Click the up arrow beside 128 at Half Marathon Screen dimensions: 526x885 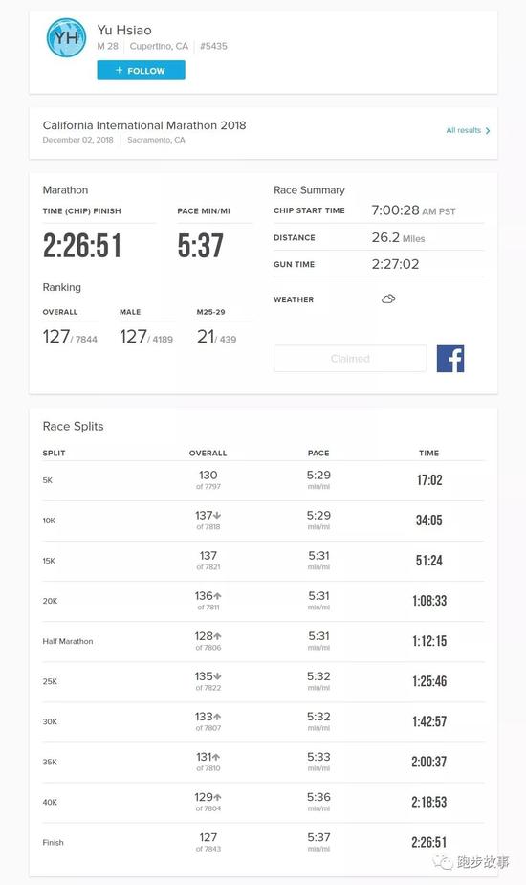pyautogui.click(x=218, y=636)
